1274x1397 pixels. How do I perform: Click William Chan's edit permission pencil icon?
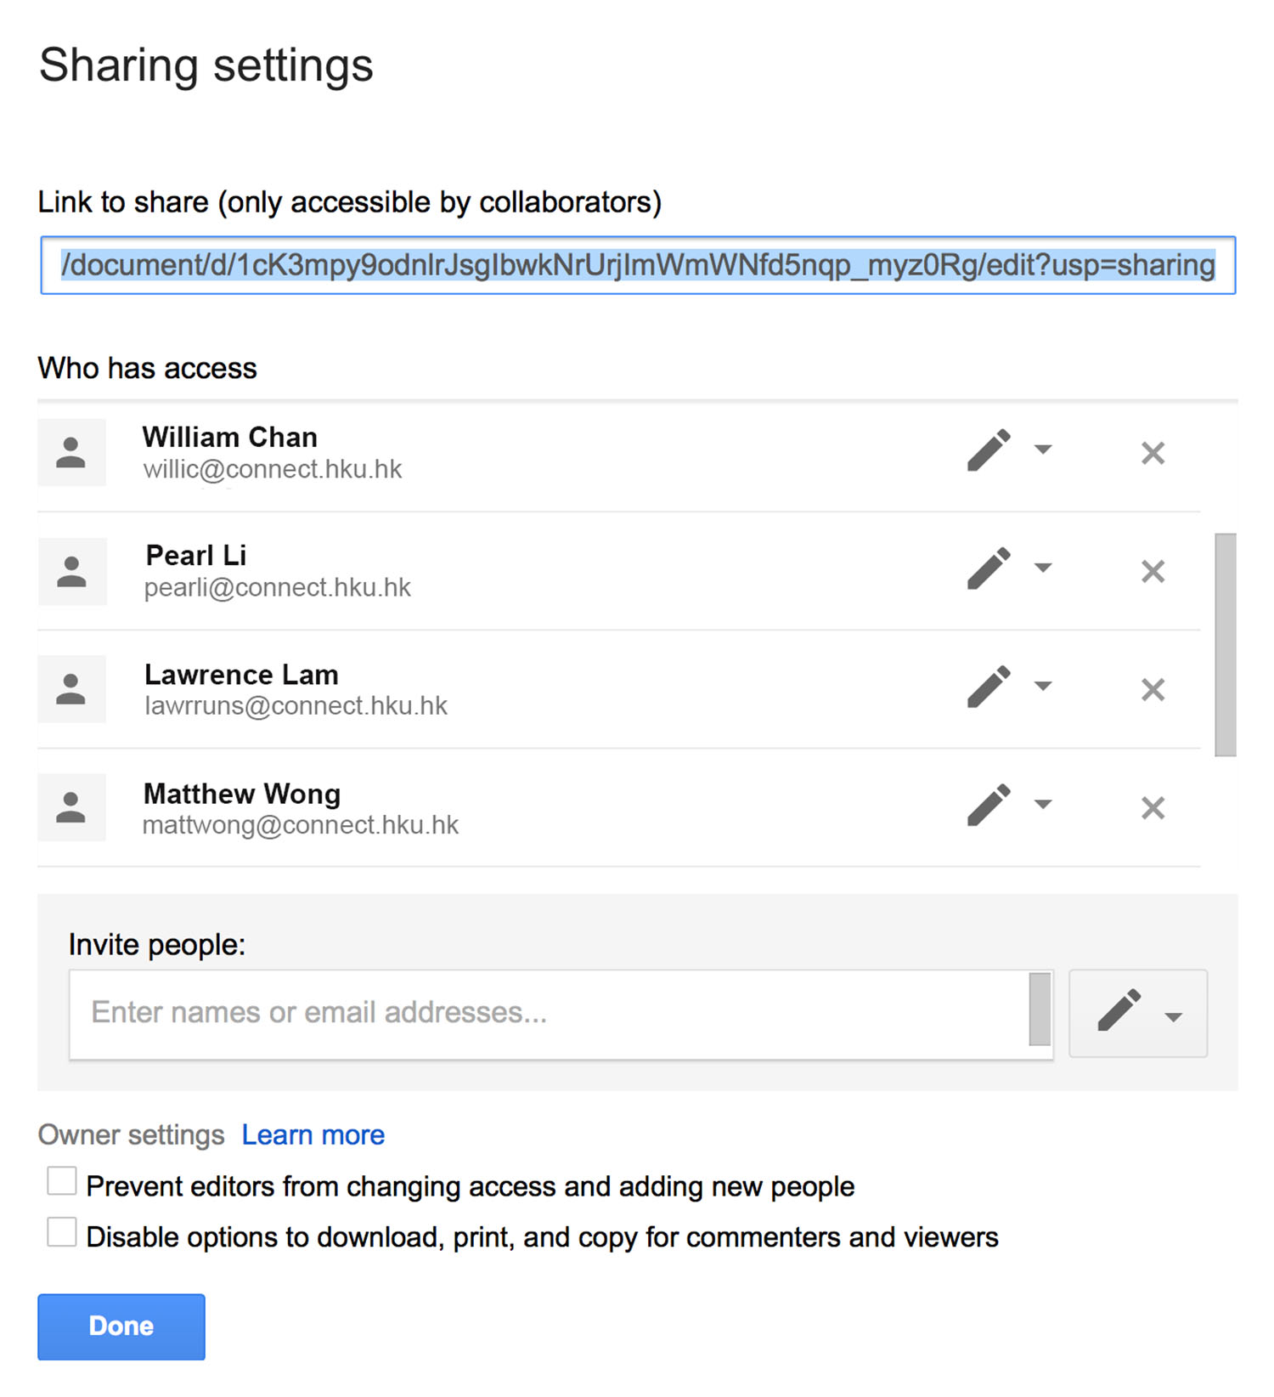pos(989,450)
